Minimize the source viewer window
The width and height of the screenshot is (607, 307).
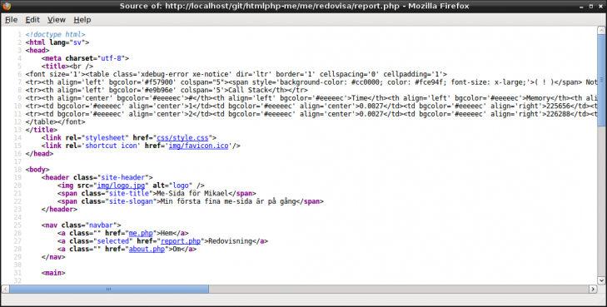(x=581, y=6)
